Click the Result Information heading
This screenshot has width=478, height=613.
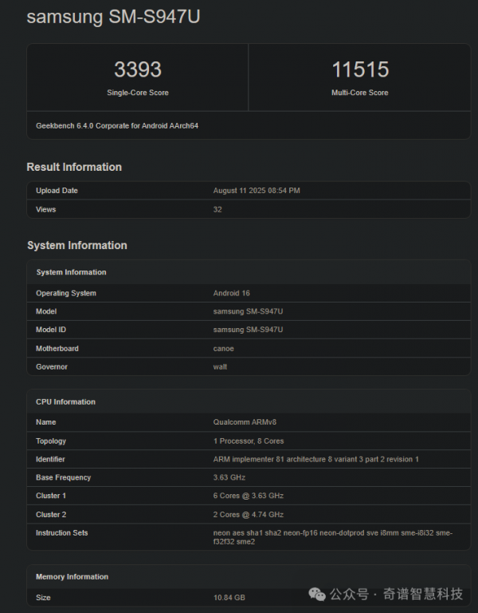click(x=74, y=167)
